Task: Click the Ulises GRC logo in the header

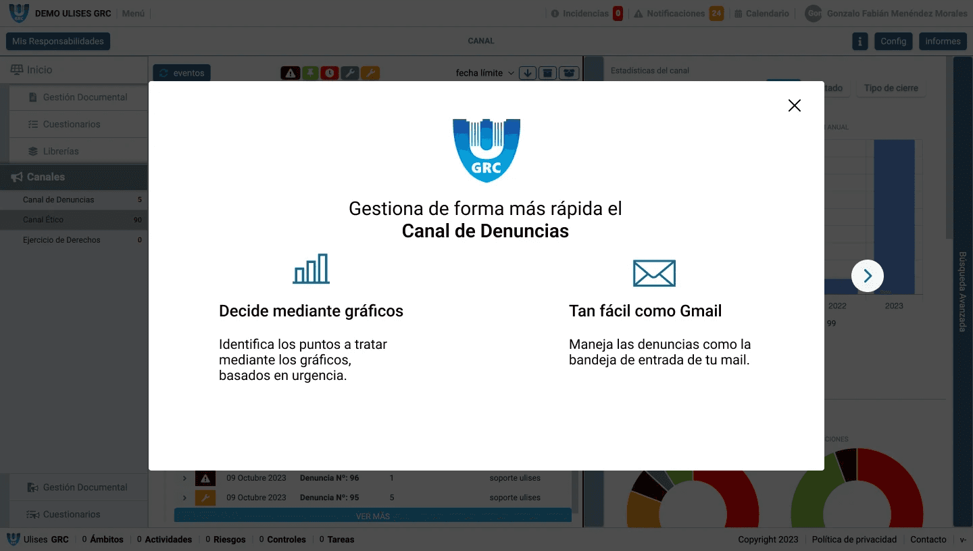Action: (19, 13)
